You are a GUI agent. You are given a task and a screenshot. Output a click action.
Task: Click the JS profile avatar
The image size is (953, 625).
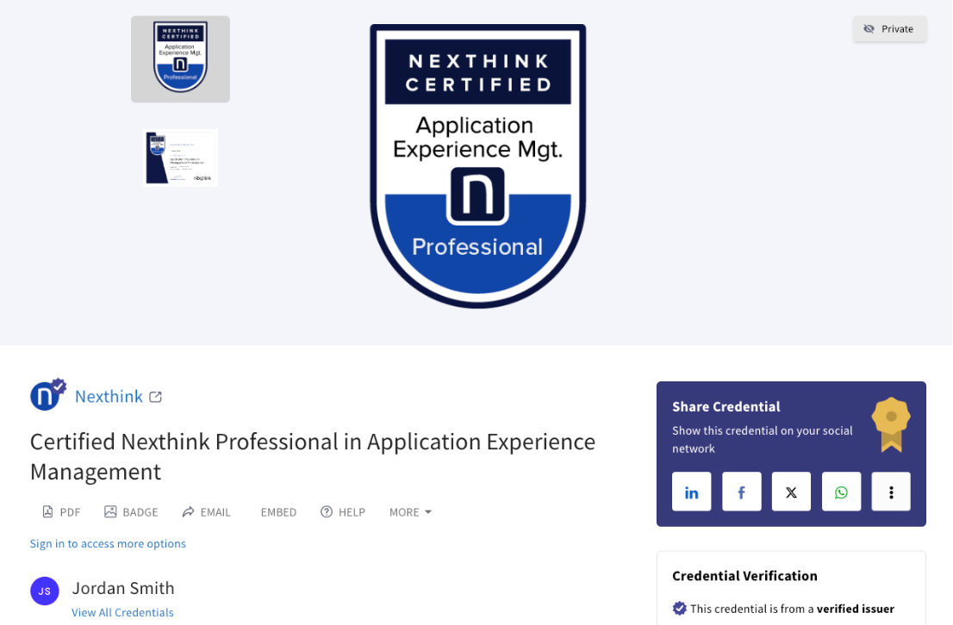[x=45, y=591]
